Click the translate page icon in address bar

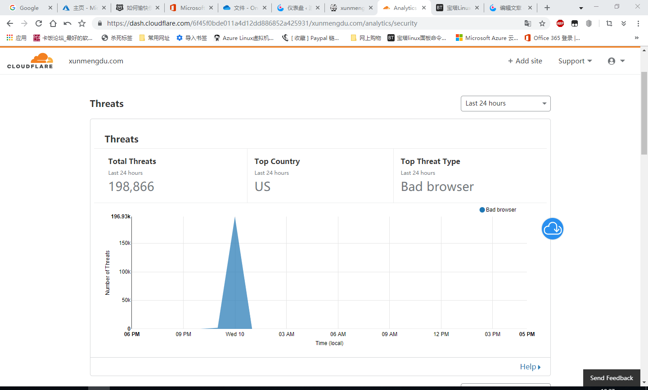click(528, 23)
